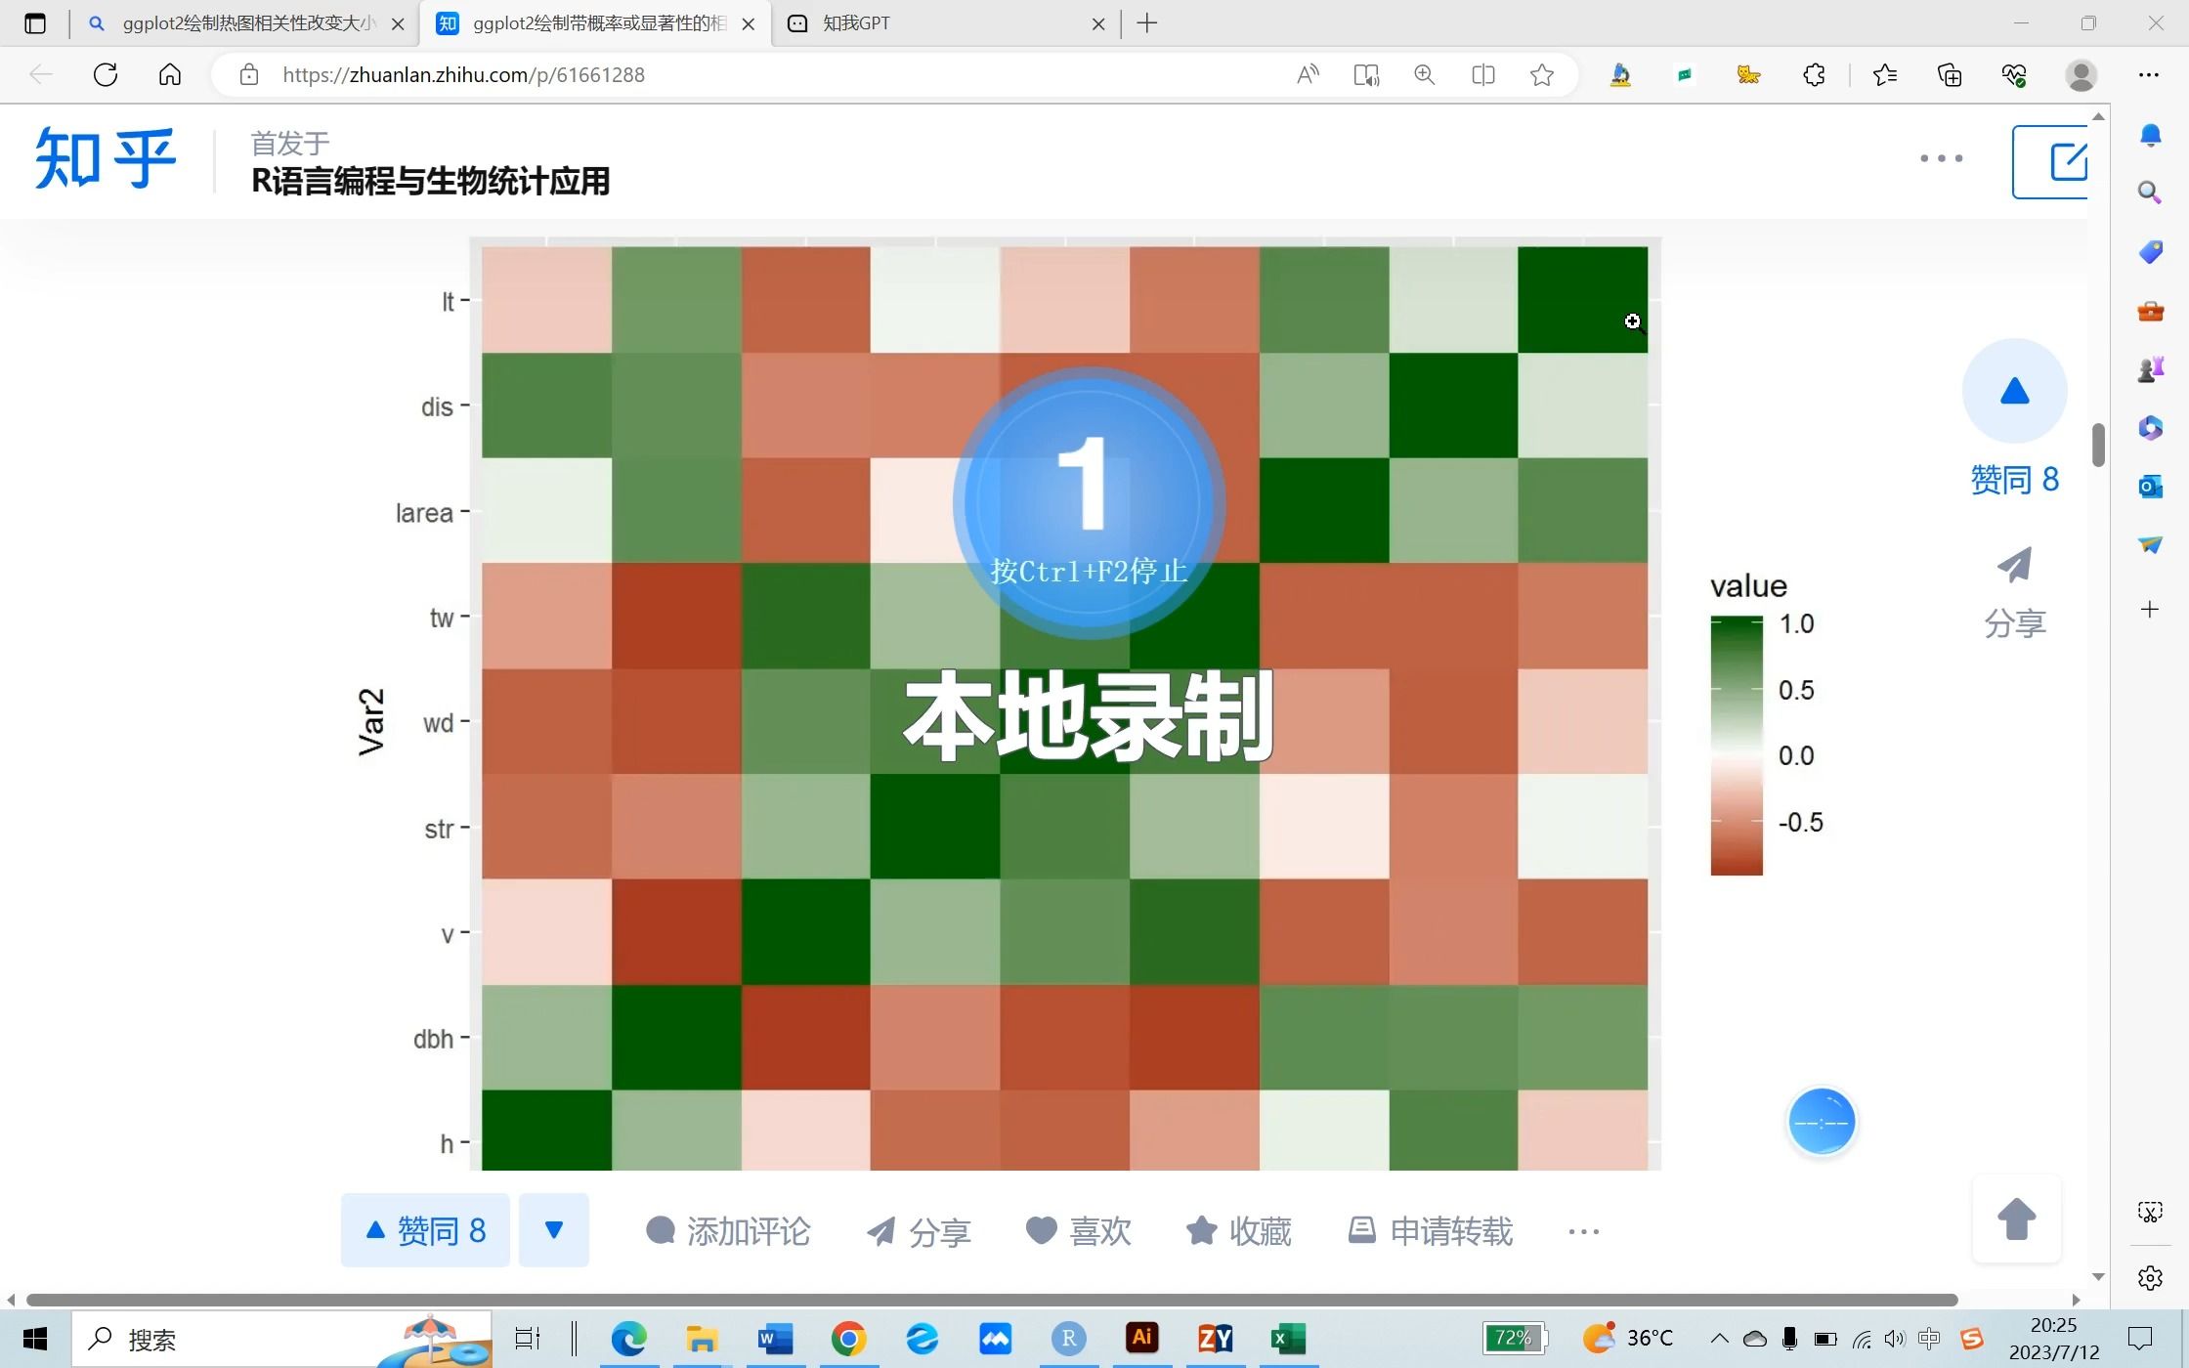Enable the notifications bell in the sidebar
Screen dimensions: 2189x1368
[x=2149, y=135]
